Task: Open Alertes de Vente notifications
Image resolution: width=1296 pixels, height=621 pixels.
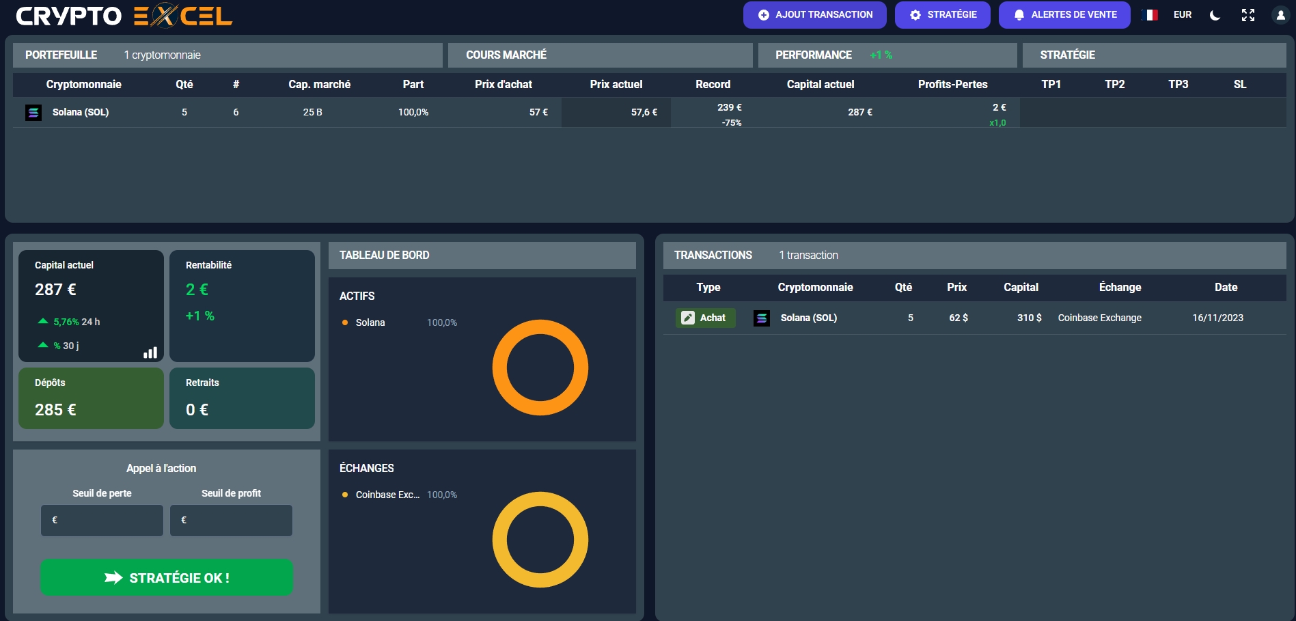Action: click(1064, 15)
